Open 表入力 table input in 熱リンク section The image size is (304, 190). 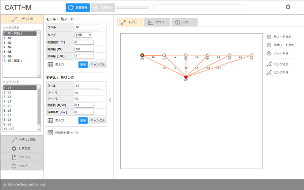click(x=56, y=120)
